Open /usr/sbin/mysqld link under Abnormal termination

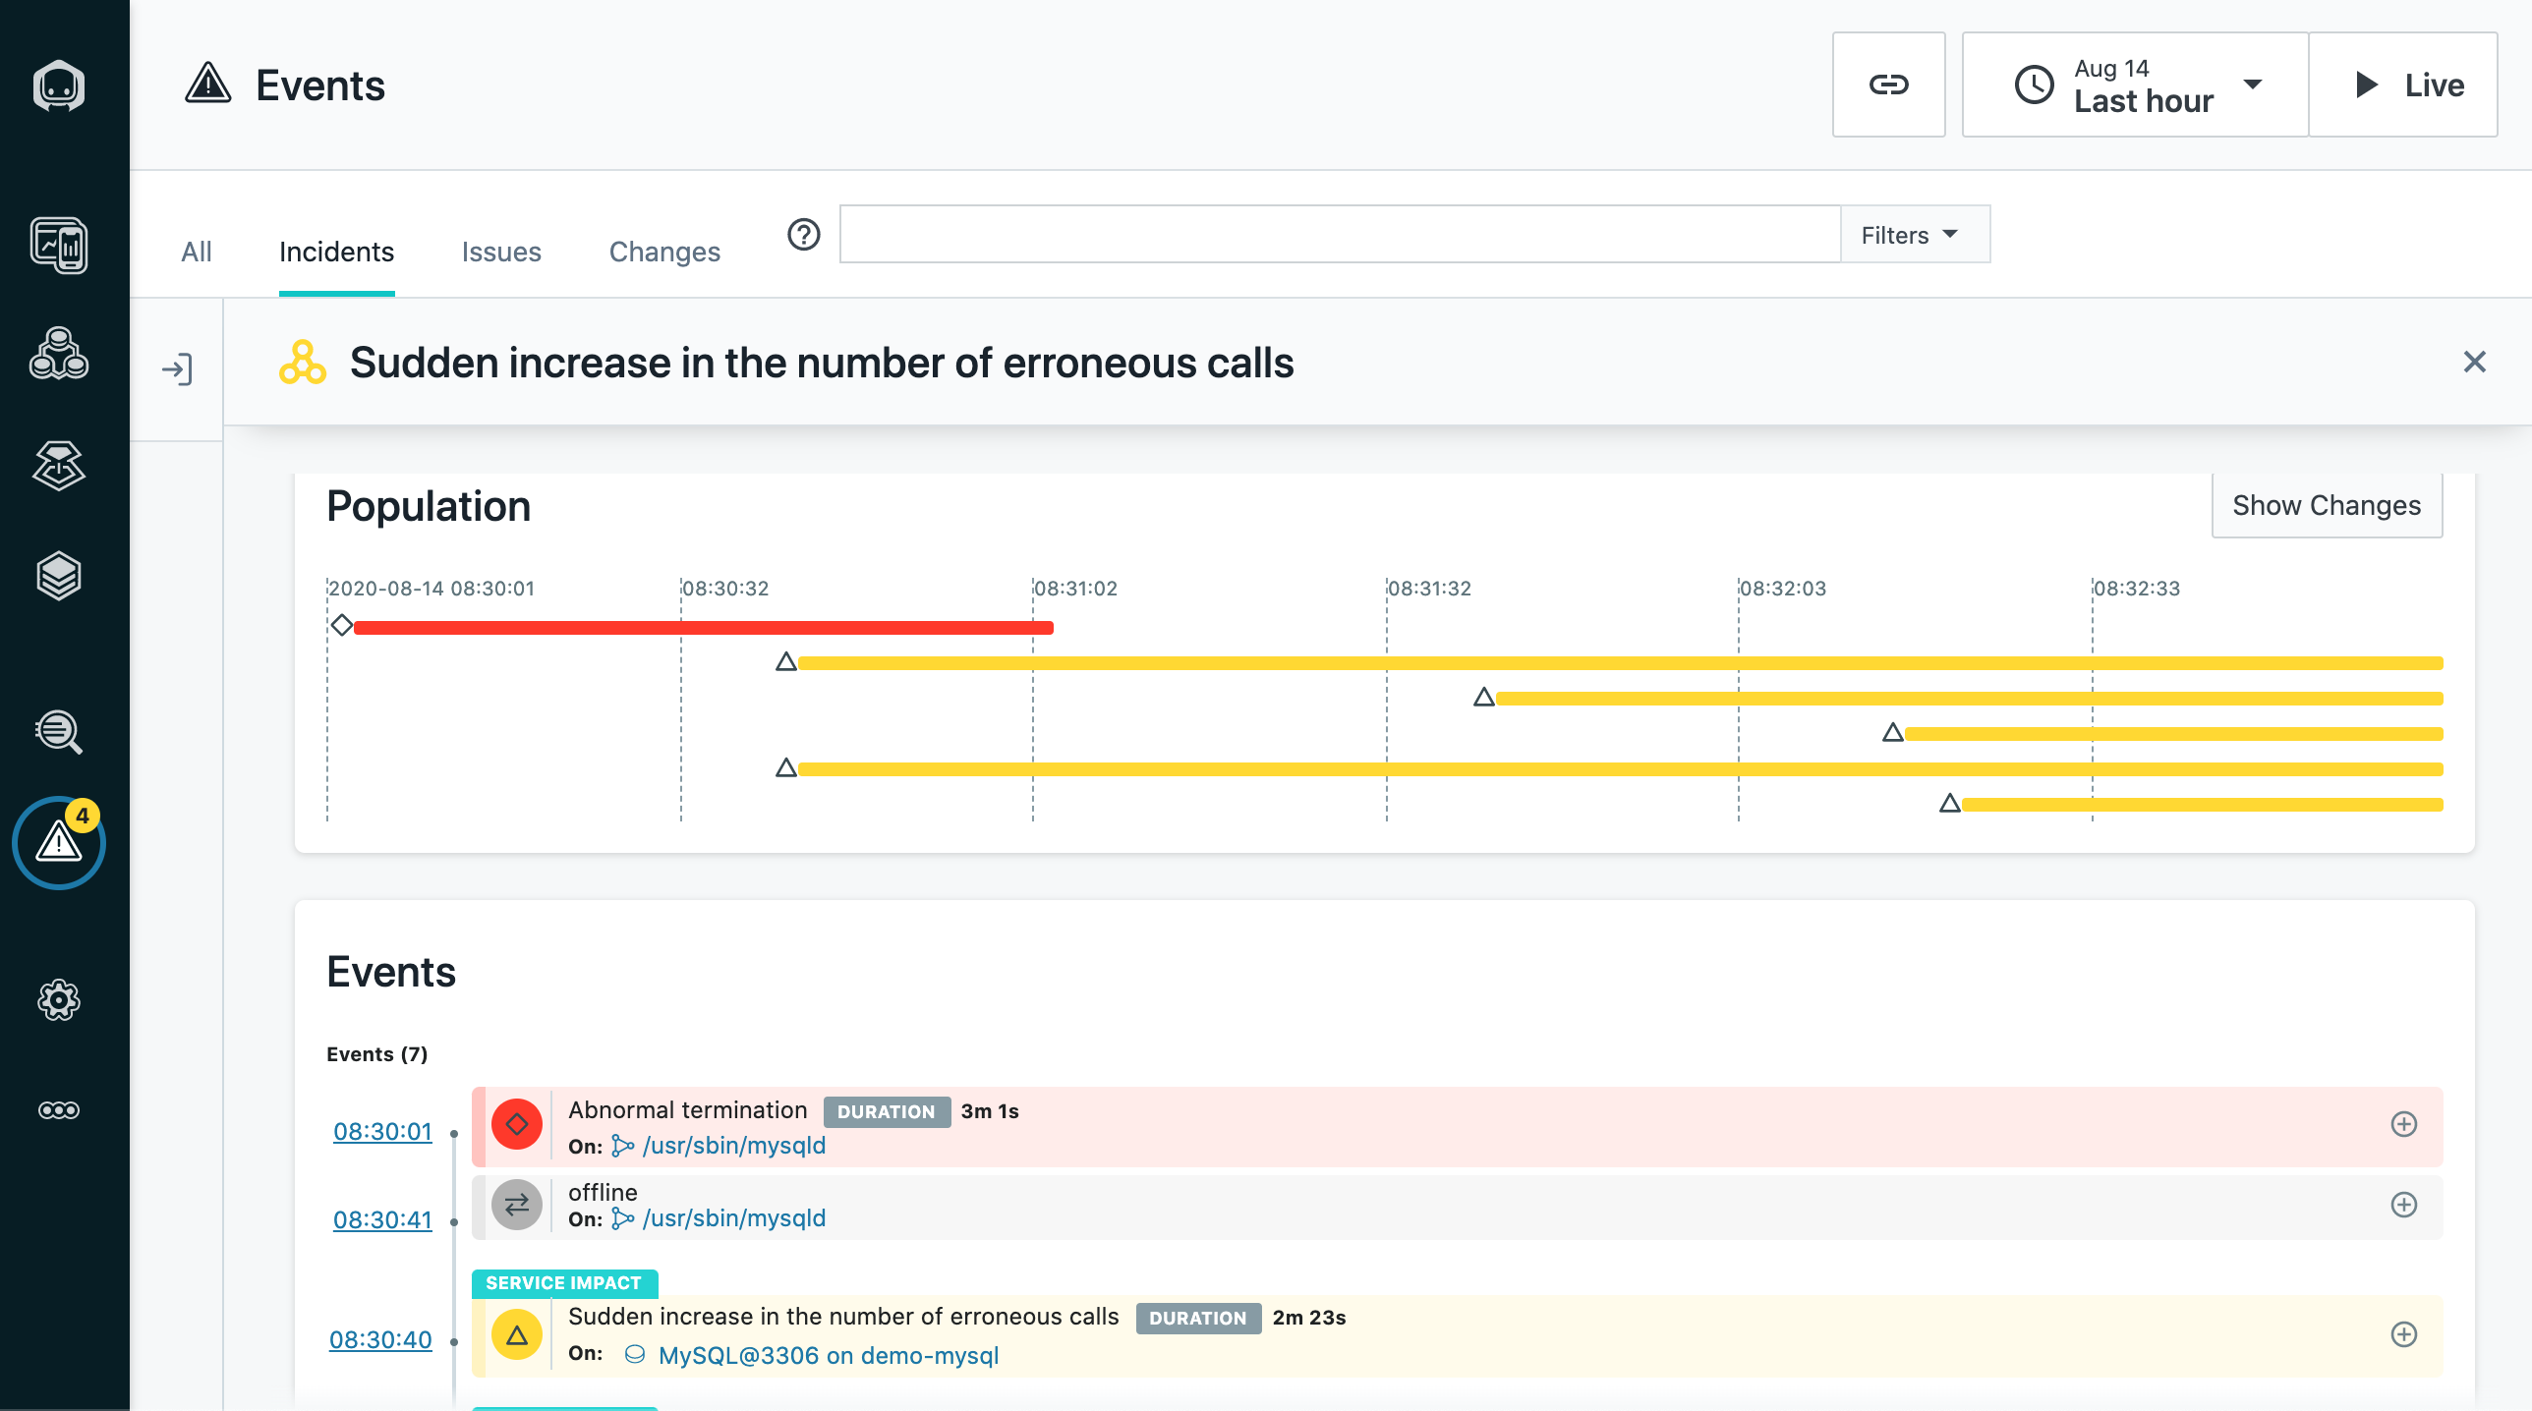coord(734,1146)
